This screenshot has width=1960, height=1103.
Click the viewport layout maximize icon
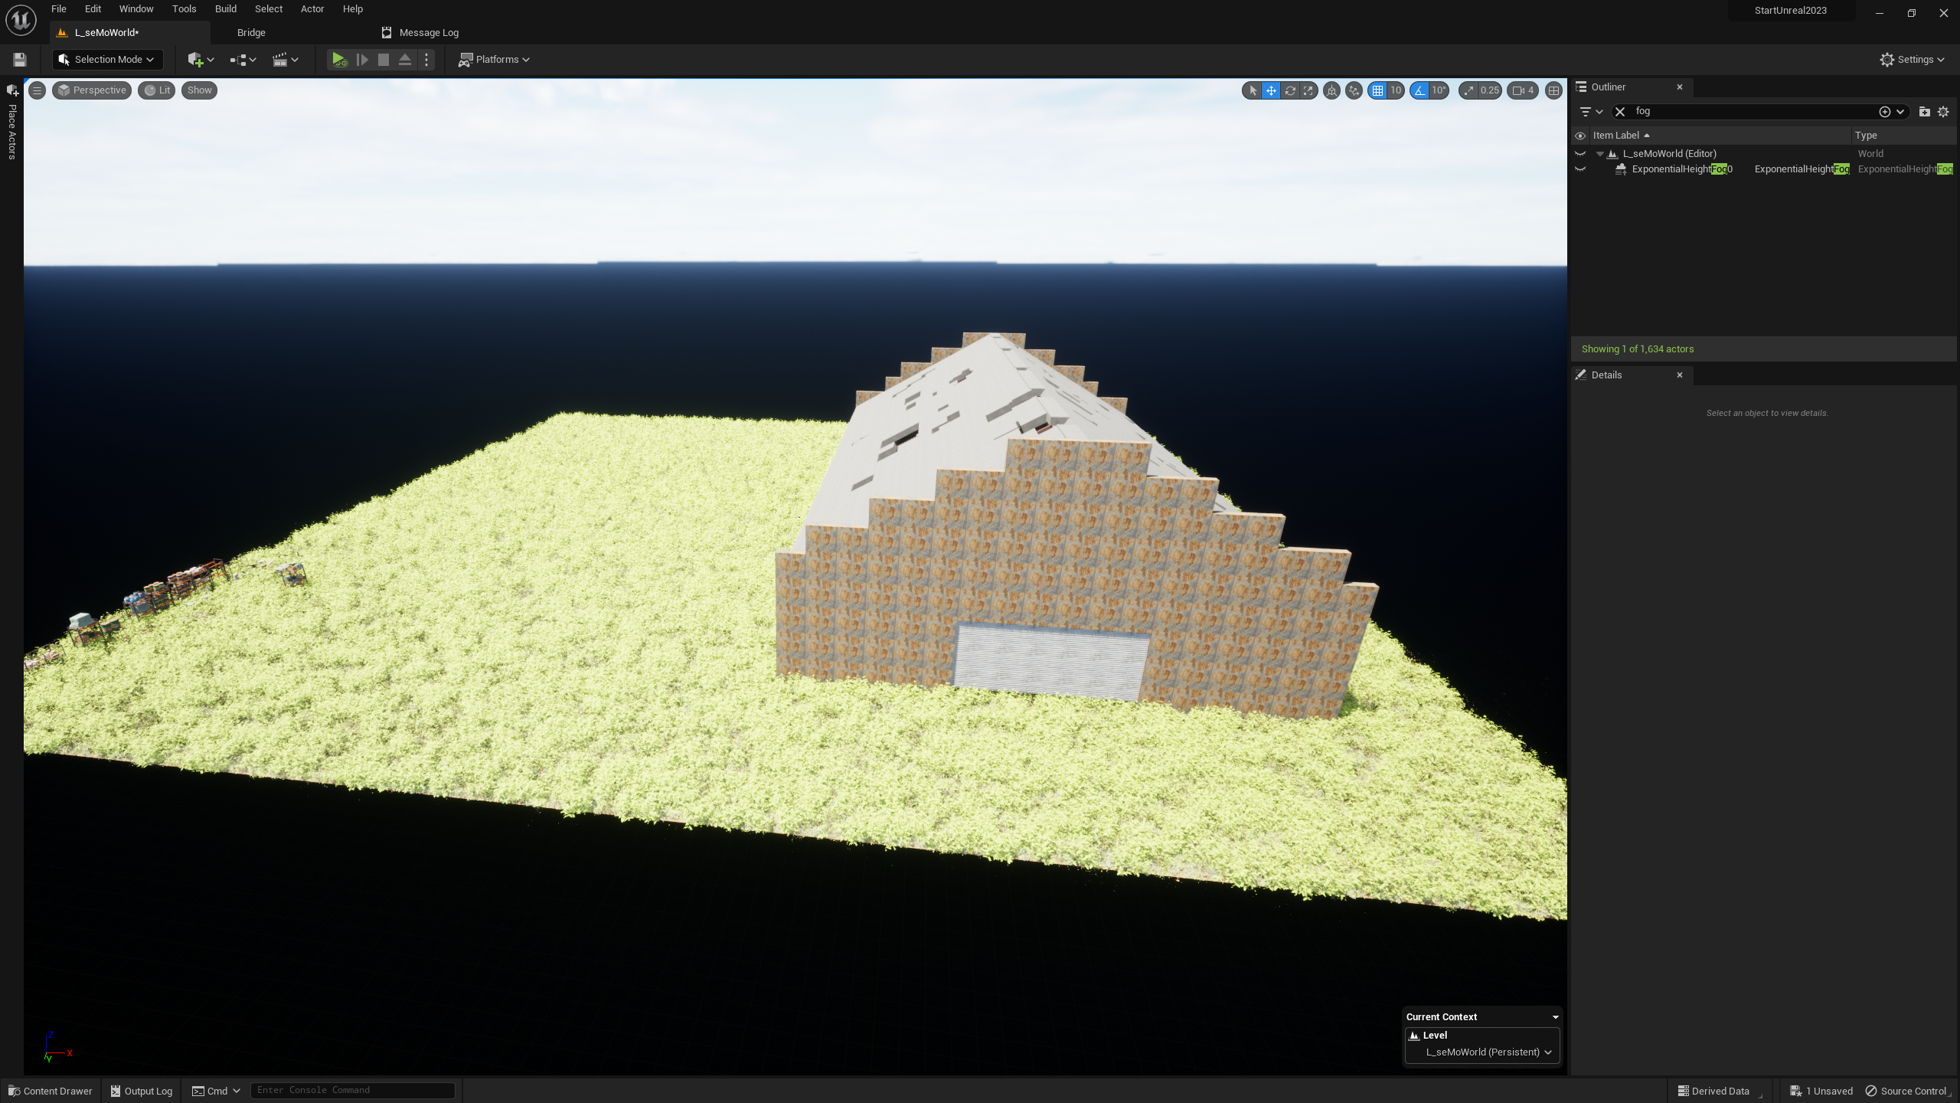[x=1553, y=90]
